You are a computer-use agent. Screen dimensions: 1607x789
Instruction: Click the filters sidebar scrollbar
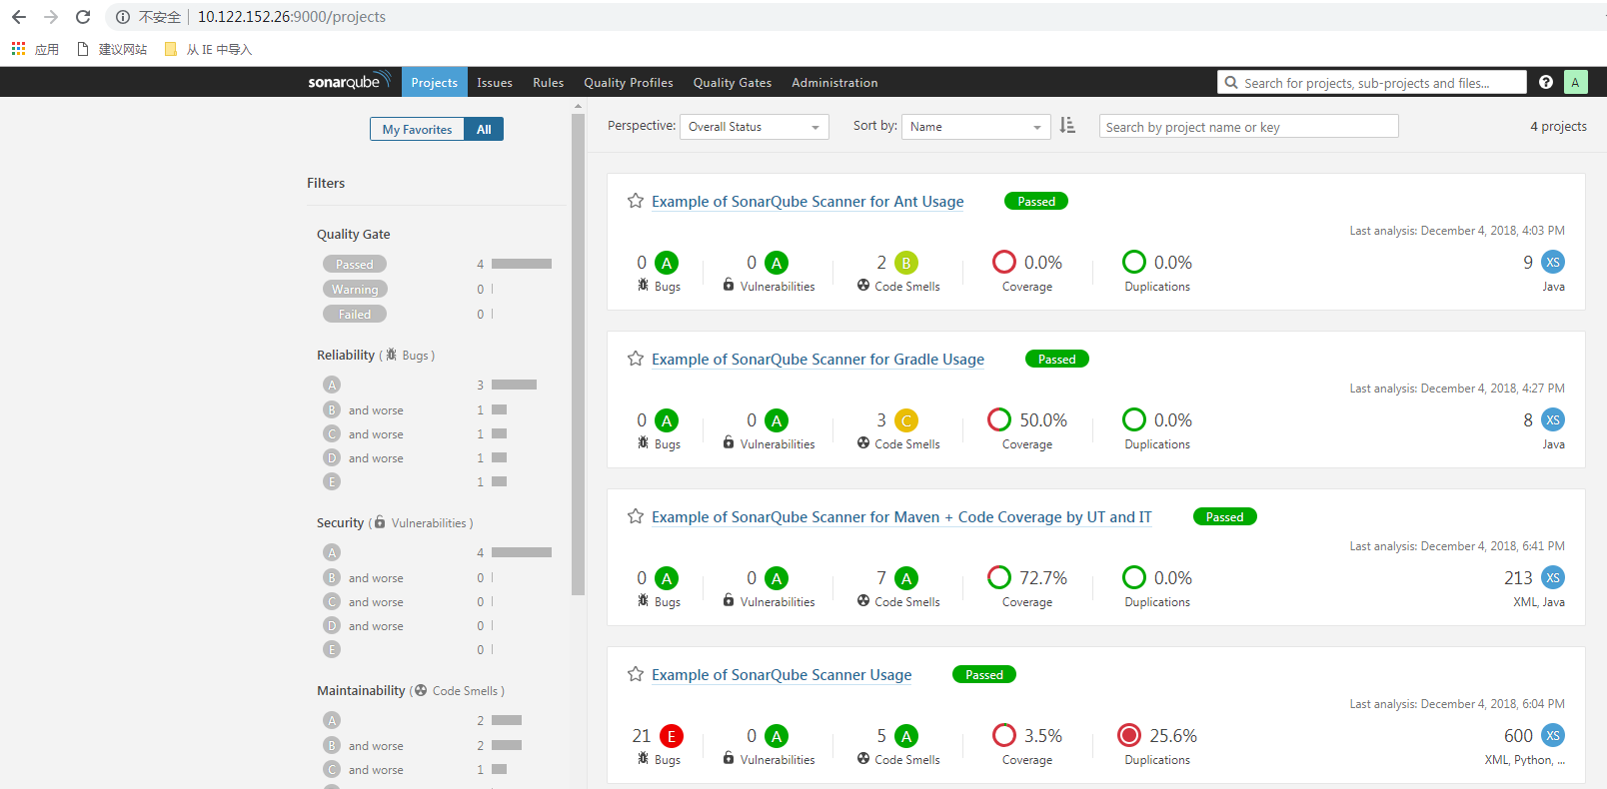coord(578,355)
